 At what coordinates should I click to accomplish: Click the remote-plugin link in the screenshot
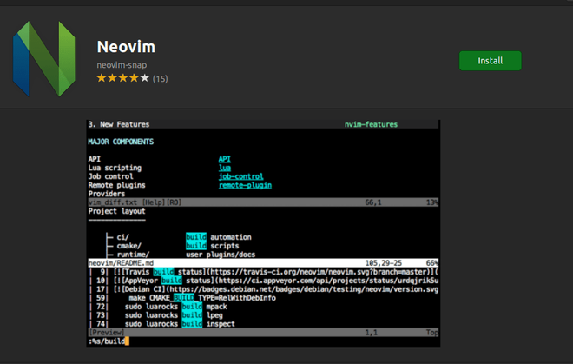coord(245,186)
